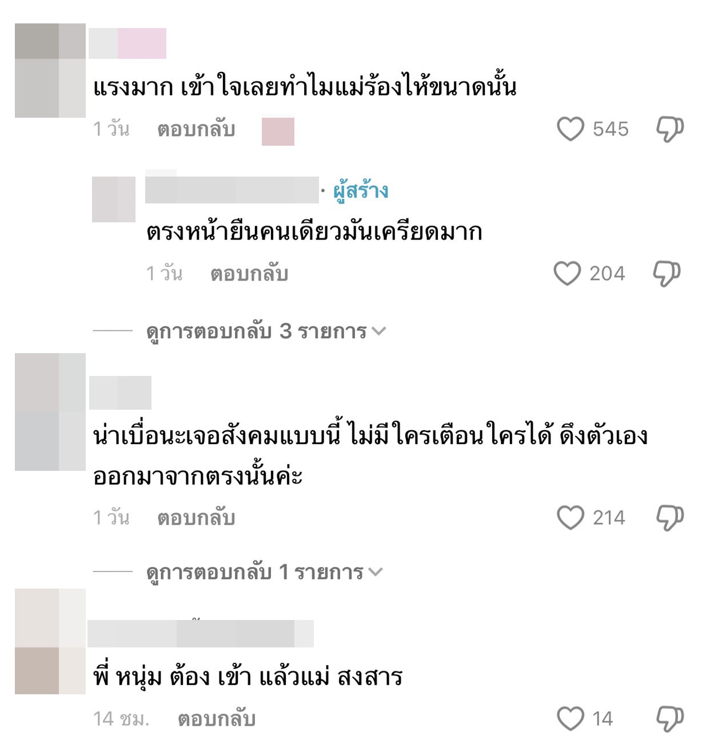Image resolution: width=710 pixels, height=752 pixels.
Task: Reply to the creator's comment via ตอบกลับ
Action: (x=249, y=274)
